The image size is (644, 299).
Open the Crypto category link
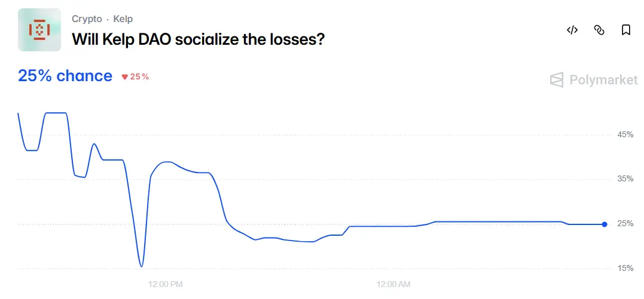(87, 19)
